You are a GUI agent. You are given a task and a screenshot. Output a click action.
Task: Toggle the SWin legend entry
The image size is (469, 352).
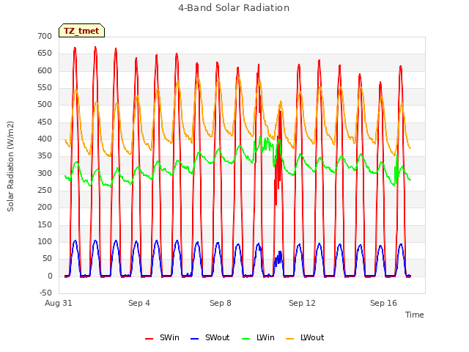click(x=163, y=337)
